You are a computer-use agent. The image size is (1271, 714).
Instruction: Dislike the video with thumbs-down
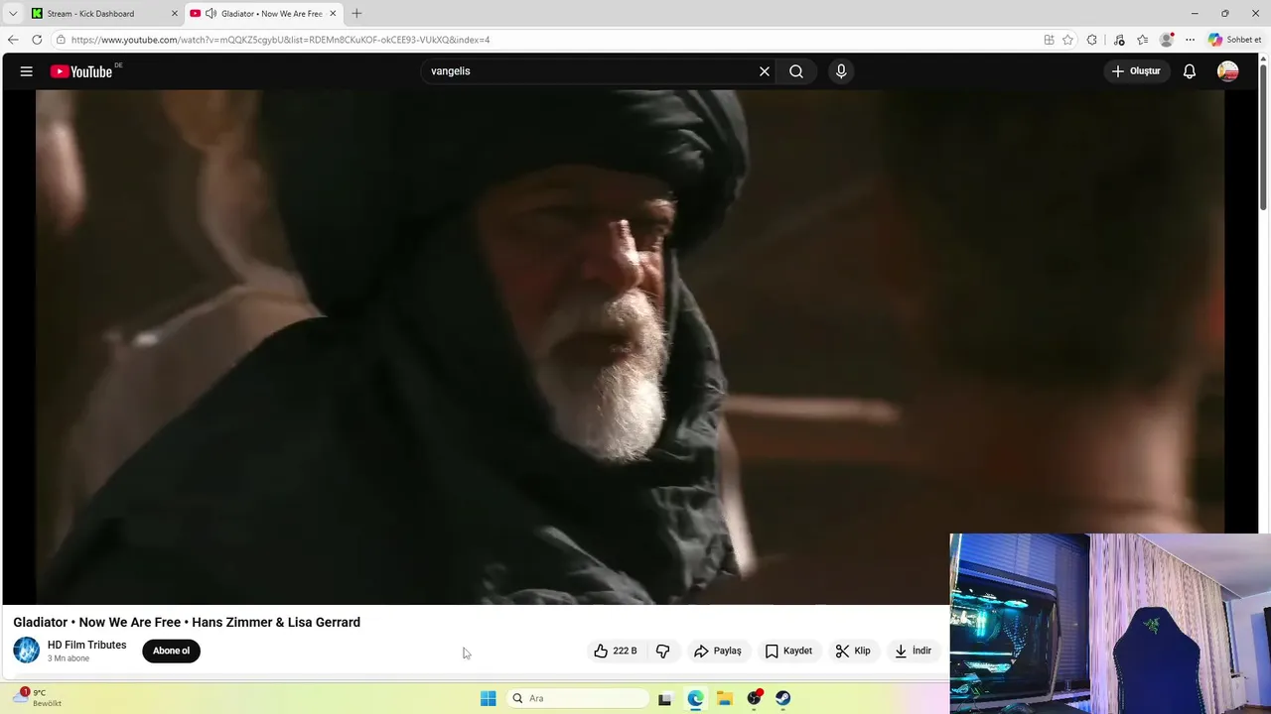(x=662, y=651)
